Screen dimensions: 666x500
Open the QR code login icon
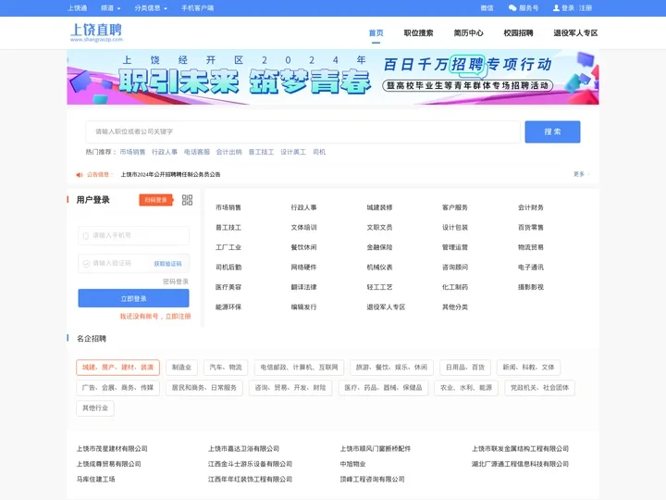187,200
